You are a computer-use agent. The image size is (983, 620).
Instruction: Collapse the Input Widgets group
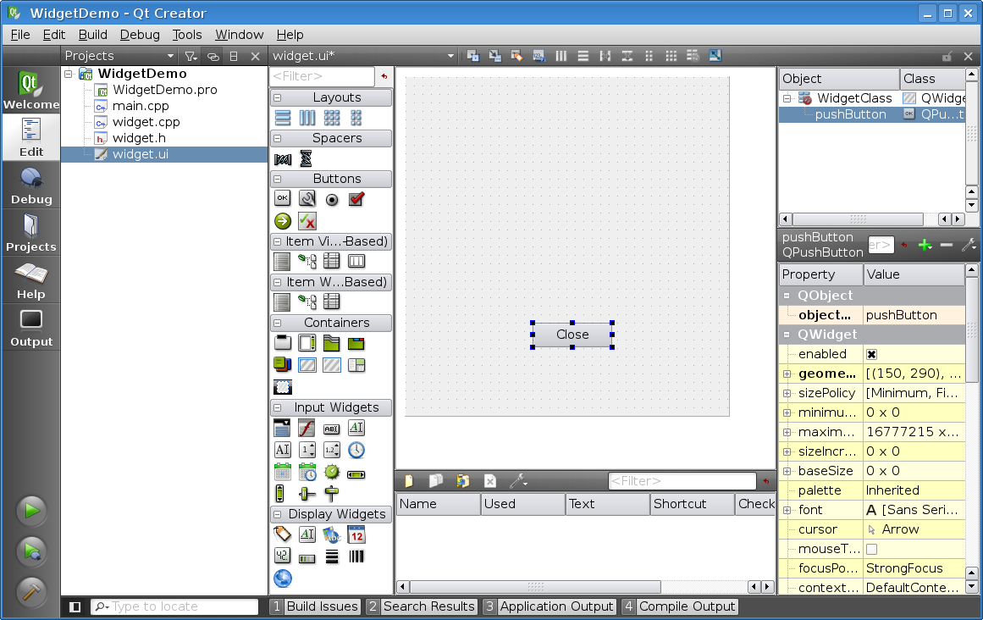pyautogui.click(x=277, y=407)
